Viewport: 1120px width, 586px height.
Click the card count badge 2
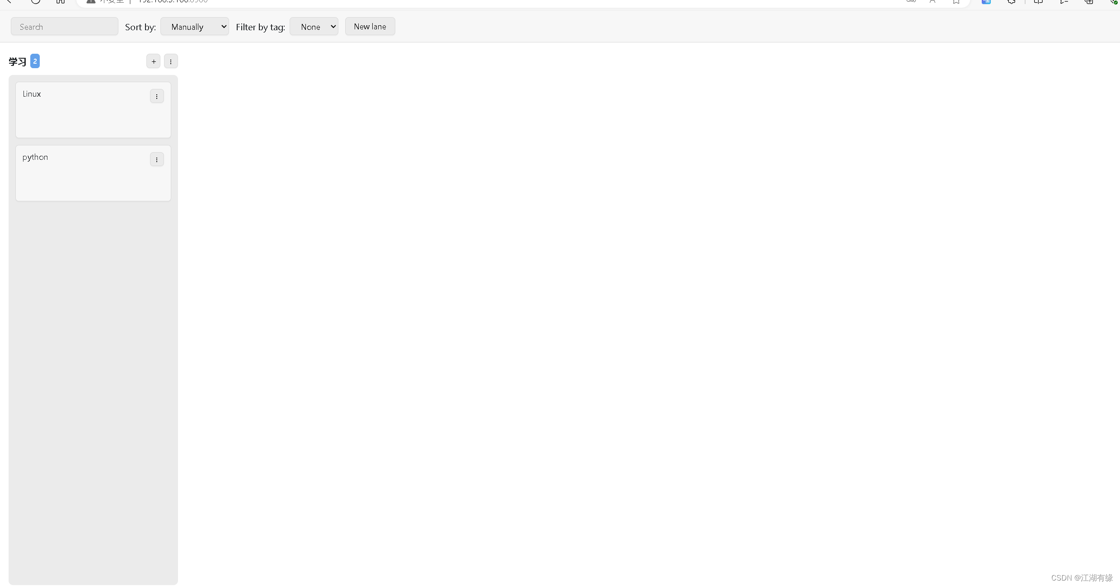point(35,61)
